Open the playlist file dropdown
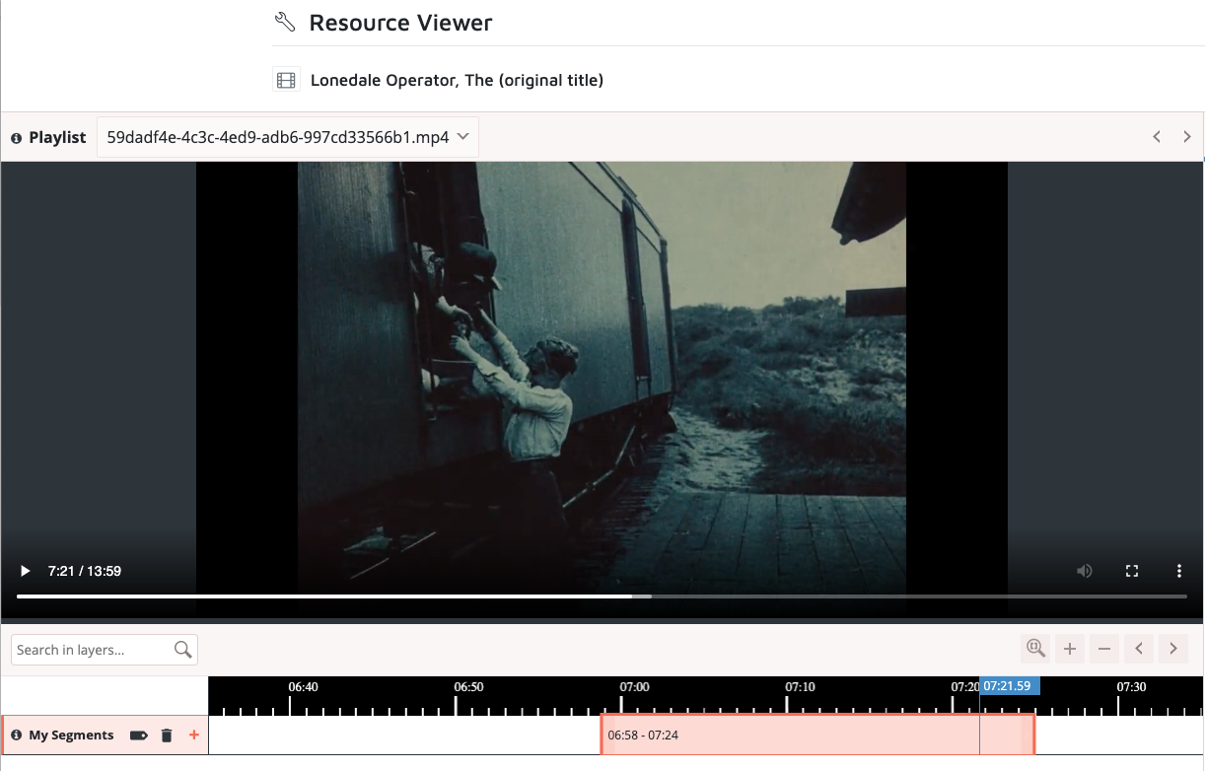The width and height of the screenshot is (1205, 771). 288,138
